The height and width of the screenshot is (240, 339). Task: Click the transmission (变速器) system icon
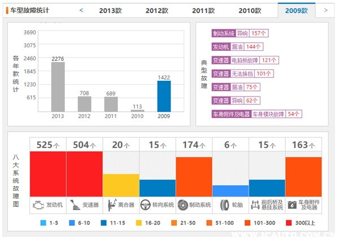pyautogui.click(x=75, y=205)
